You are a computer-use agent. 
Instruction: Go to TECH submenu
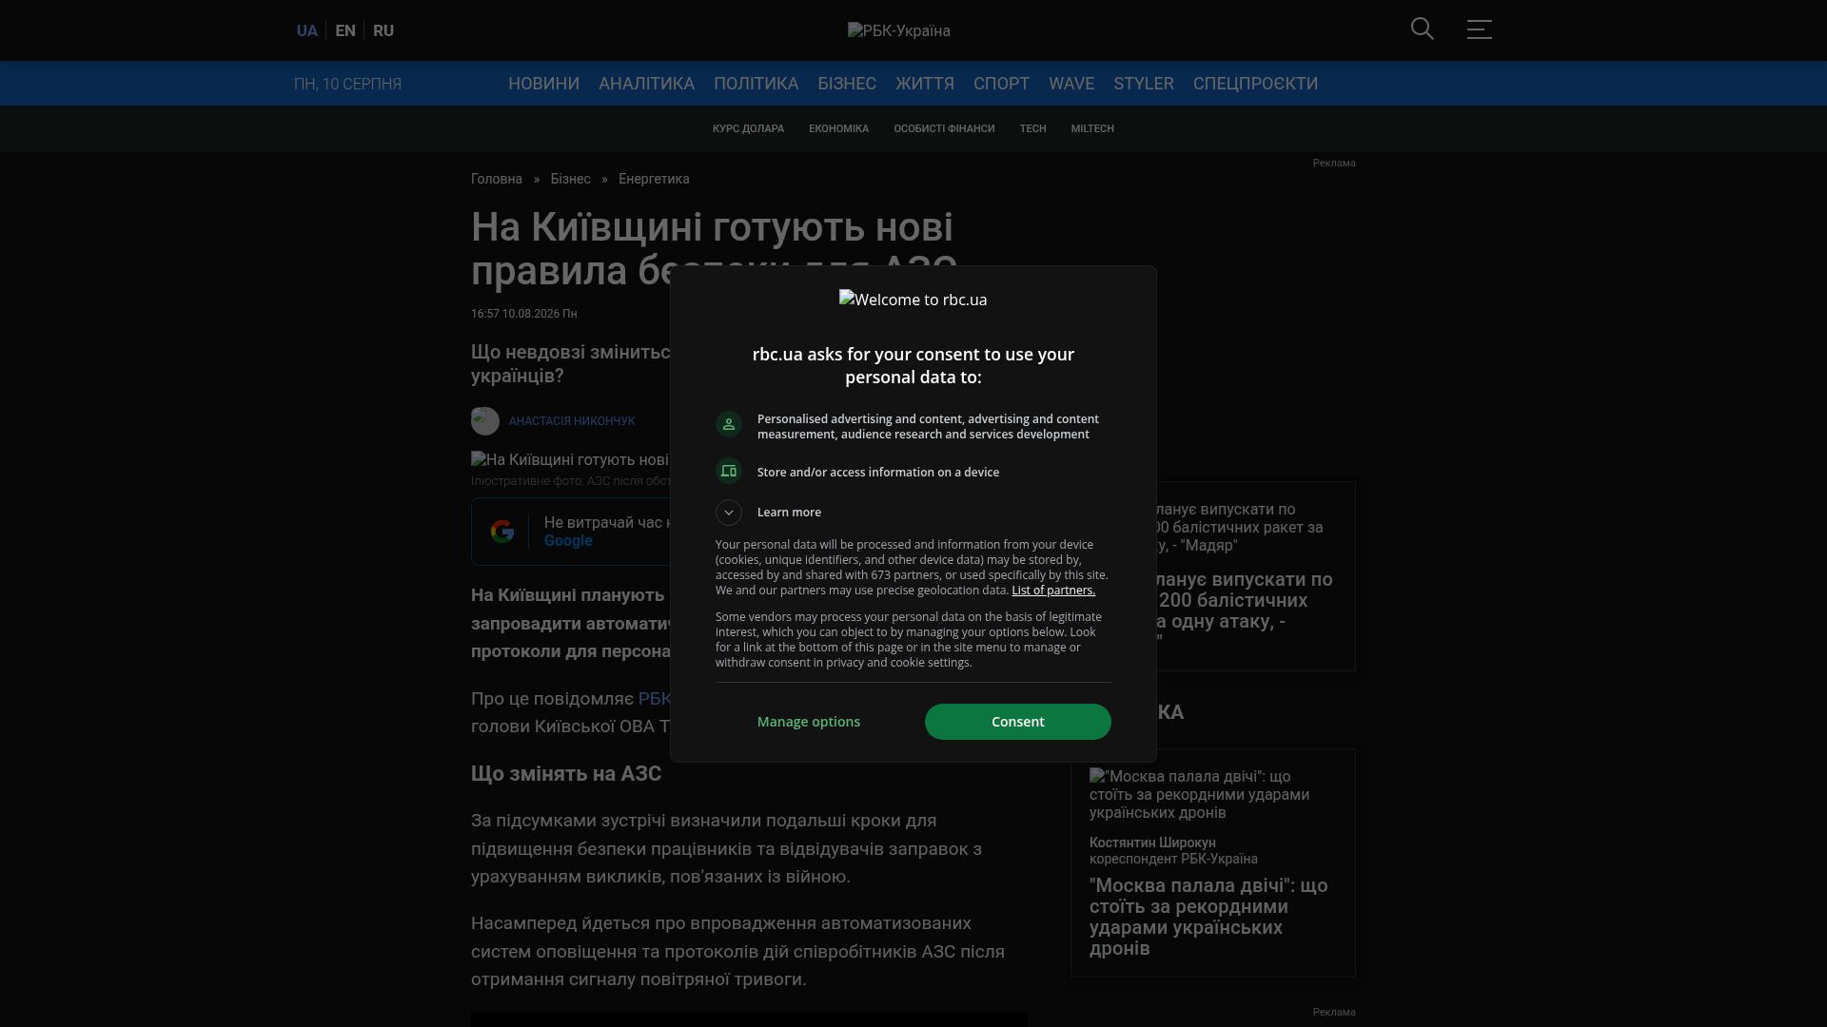(x=1032, y=128)
